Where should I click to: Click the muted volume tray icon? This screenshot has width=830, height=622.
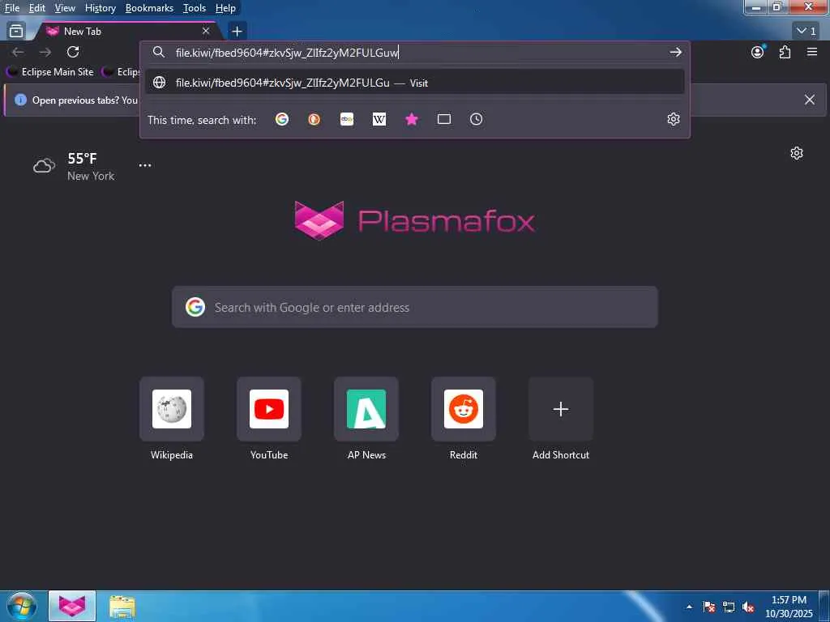click(x=748, y=607)
